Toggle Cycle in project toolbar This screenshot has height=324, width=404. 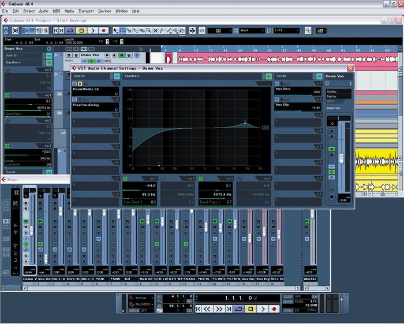click(70, 31)
